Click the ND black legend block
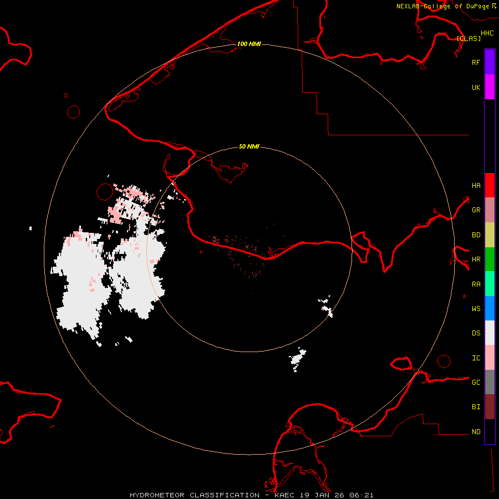499x499 pixels. [490, 431]
